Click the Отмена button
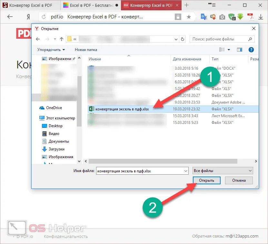This screenshot has height=244, width=268. [x=239, y=180]
